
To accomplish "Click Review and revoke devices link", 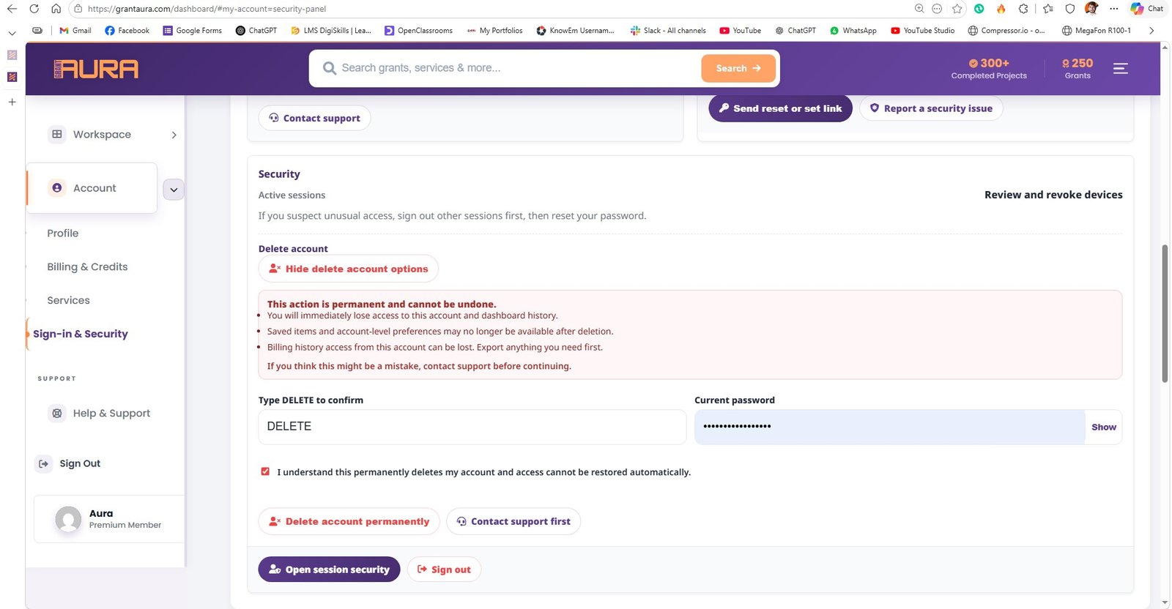I will pos(1053,195).
